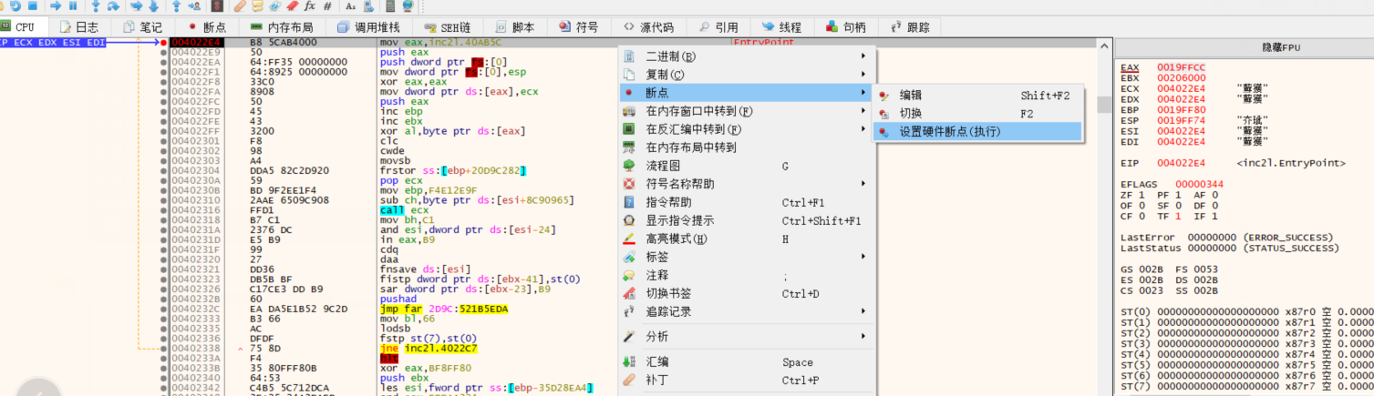Screen dimensions: 1374x396
Task: Select 汇编 menu entry
Action: point(745,362)
